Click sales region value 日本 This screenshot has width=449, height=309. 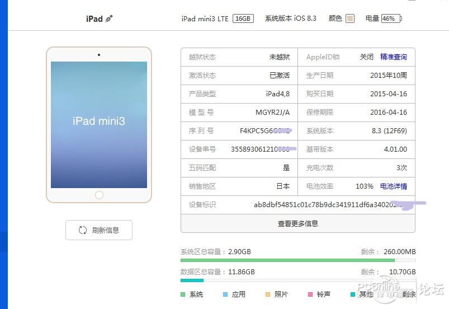pos(283,186)
